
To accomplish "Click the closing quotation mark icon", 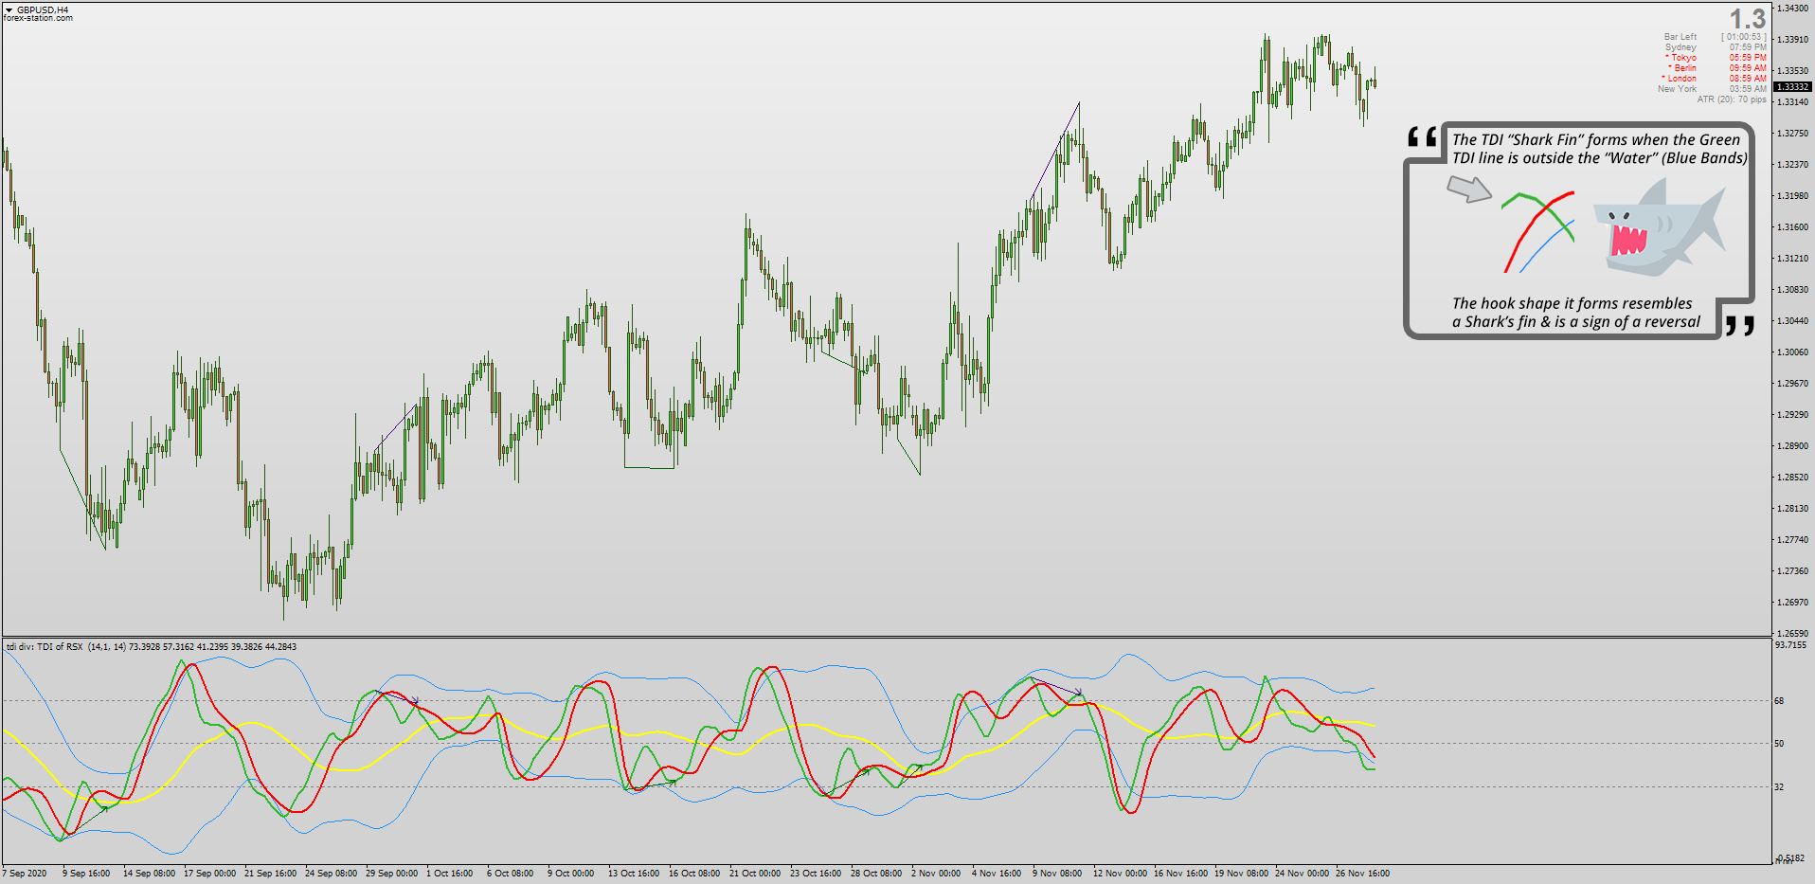I will (1739, 326).
